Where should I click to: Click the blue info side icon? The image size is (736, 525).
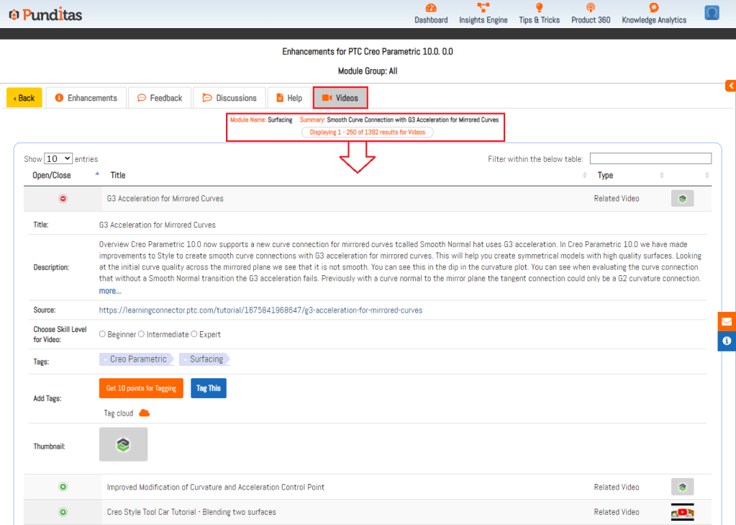tap(727, 341)
